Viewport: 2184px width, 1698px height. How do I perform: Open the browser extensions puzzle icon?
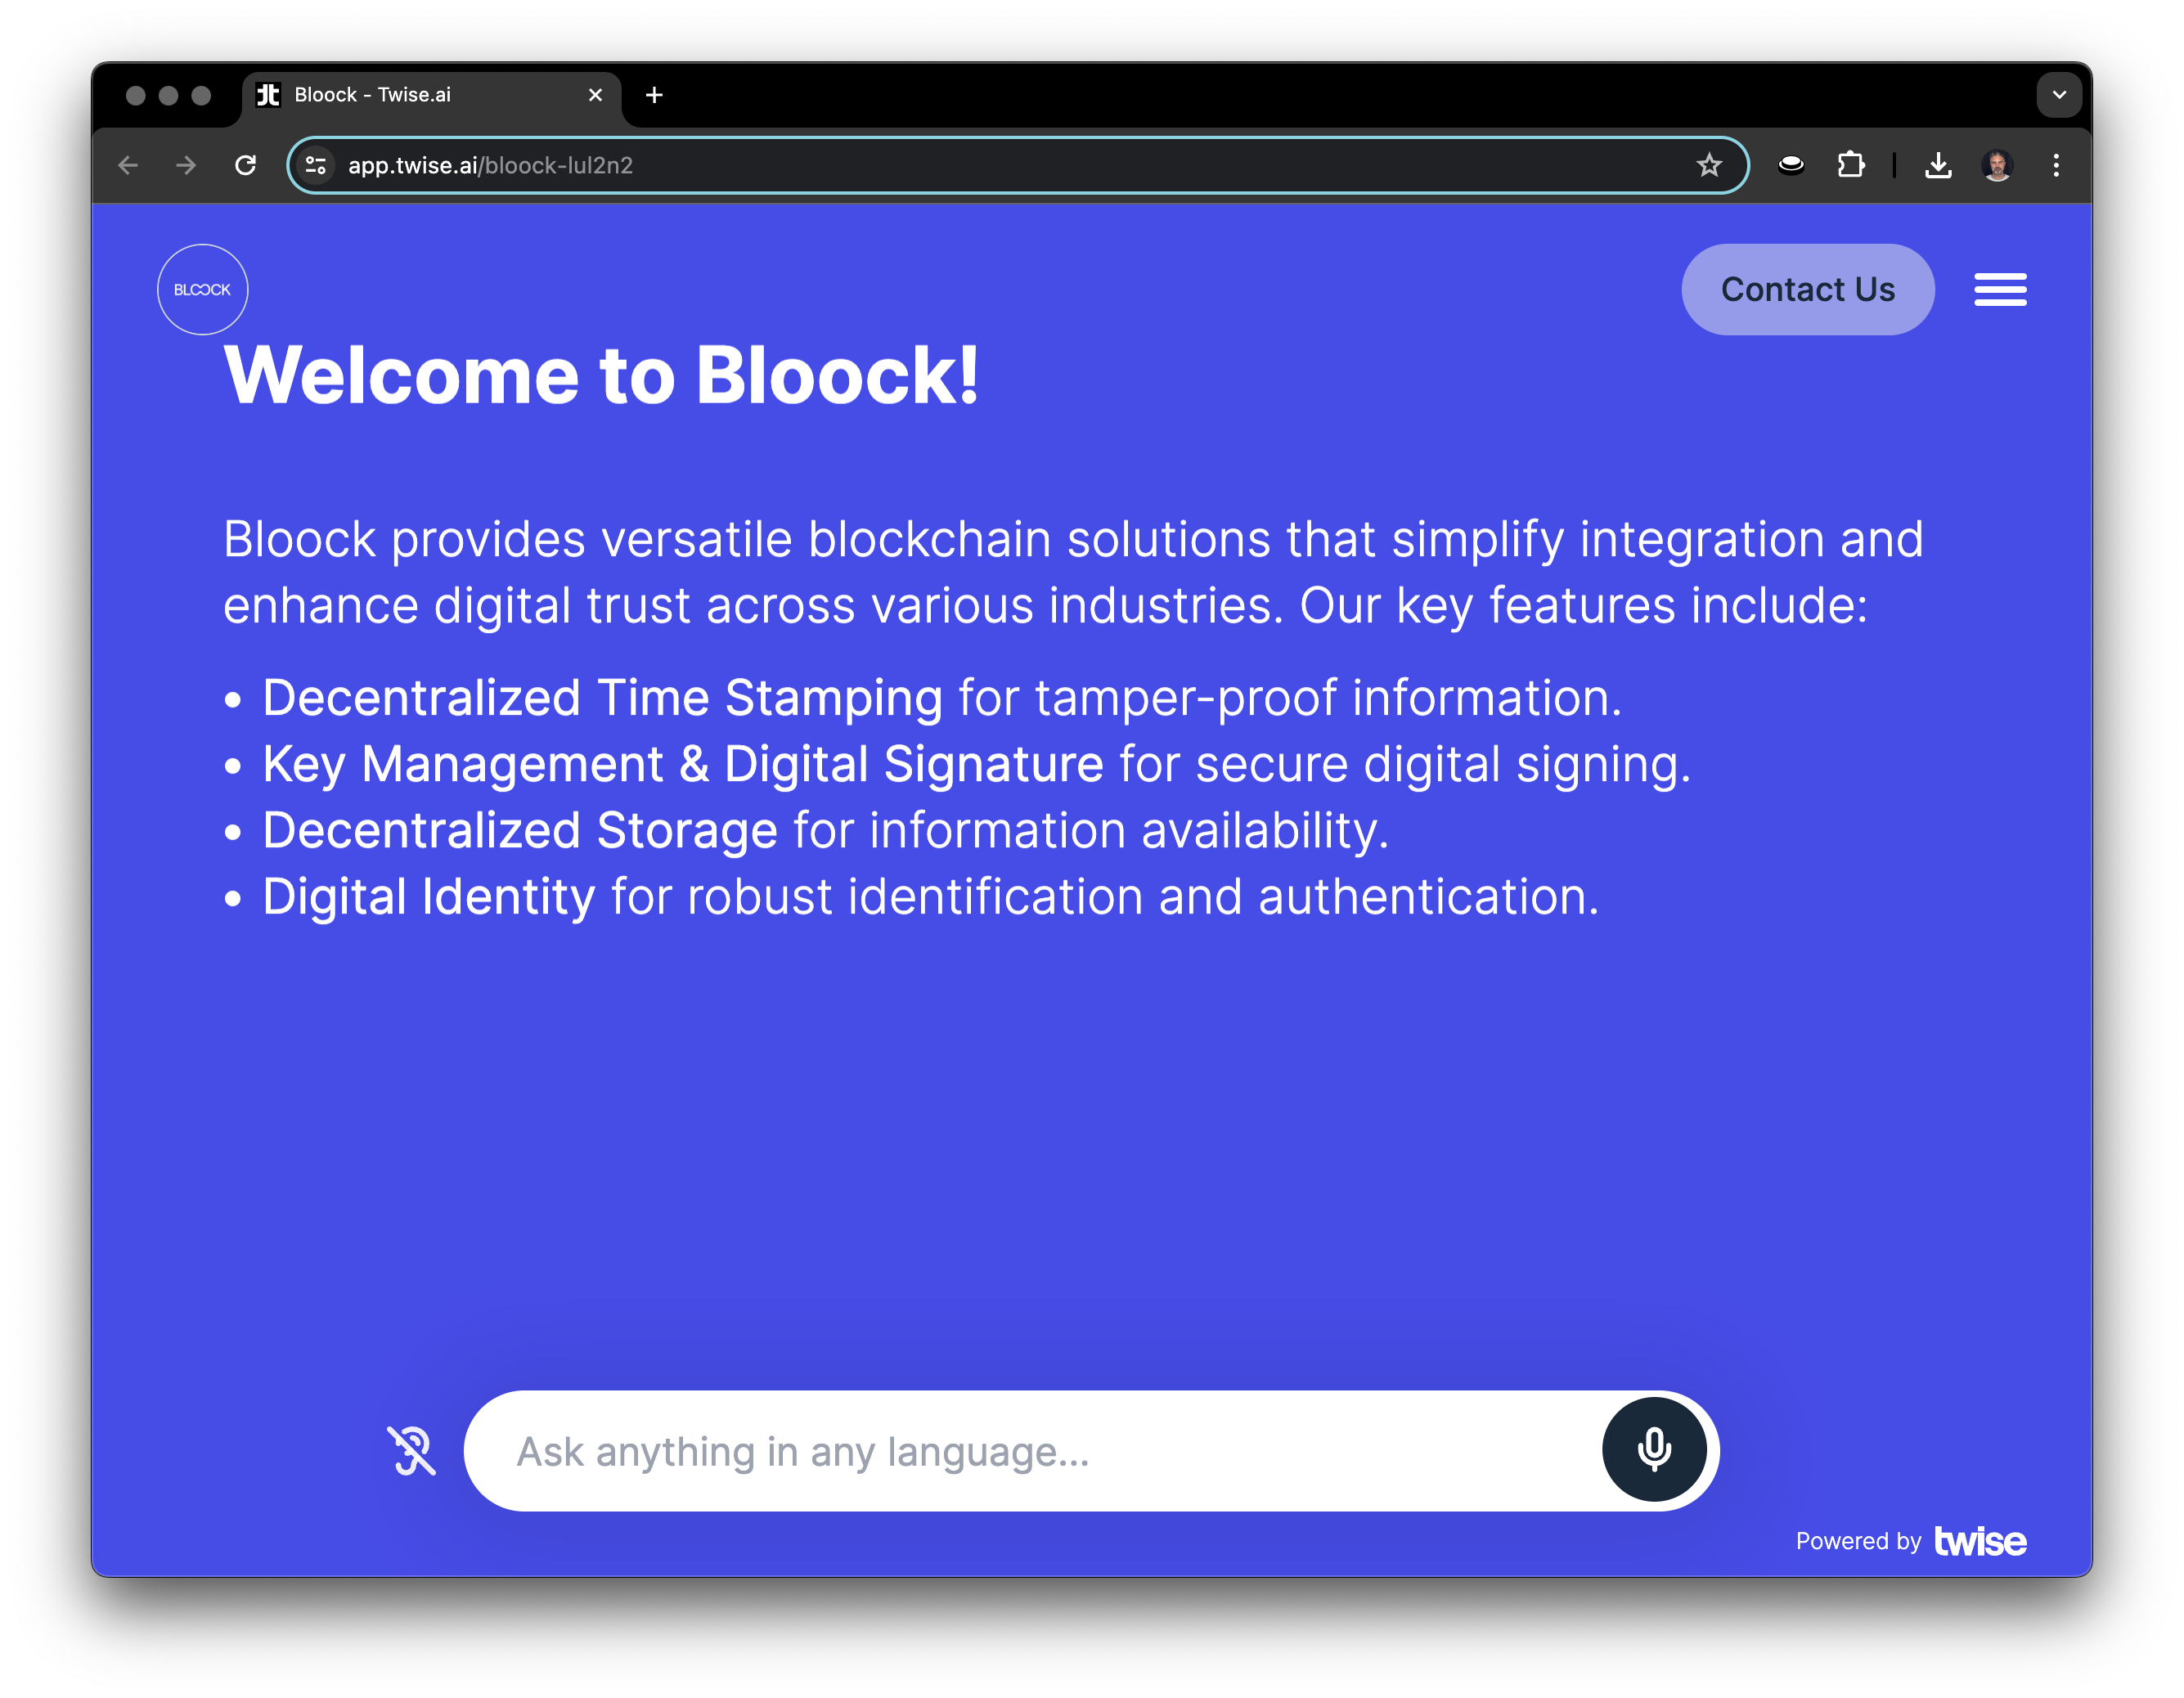1851,165
